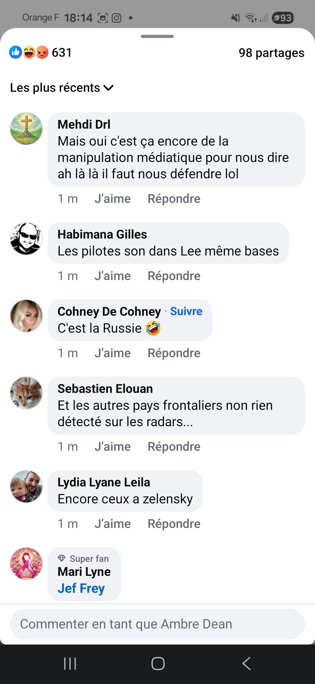Follow Cohney De Cohney via Suivre

pyautogui.click(x=186, y=311)
